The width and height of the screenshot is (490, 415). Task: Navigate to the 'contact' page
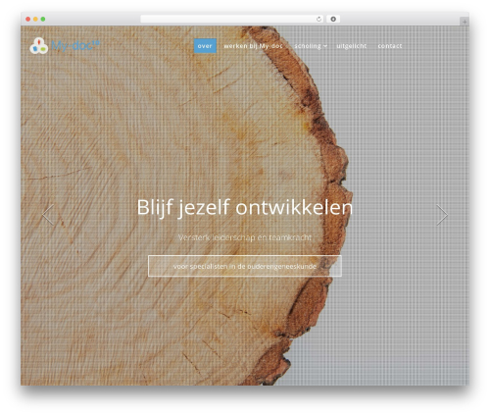390,46
